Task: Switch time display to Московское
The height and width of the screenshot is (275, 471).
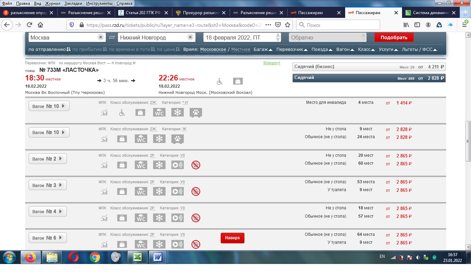Action: click(213, 49)
